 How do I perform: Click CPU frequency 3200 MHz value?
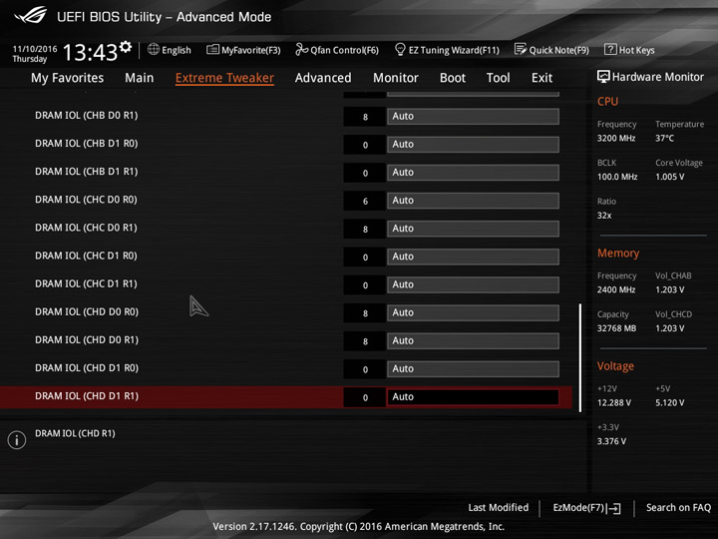click(x=616, y=138)
